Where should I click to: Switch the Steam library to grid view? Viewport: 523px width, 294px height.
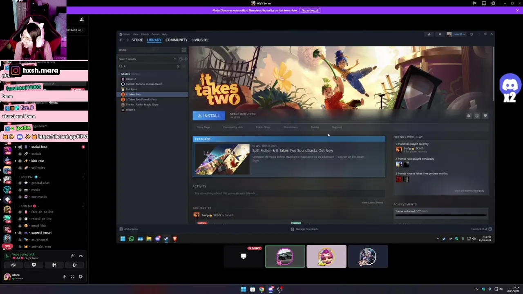pyautogui.click(x=184, y=50)
